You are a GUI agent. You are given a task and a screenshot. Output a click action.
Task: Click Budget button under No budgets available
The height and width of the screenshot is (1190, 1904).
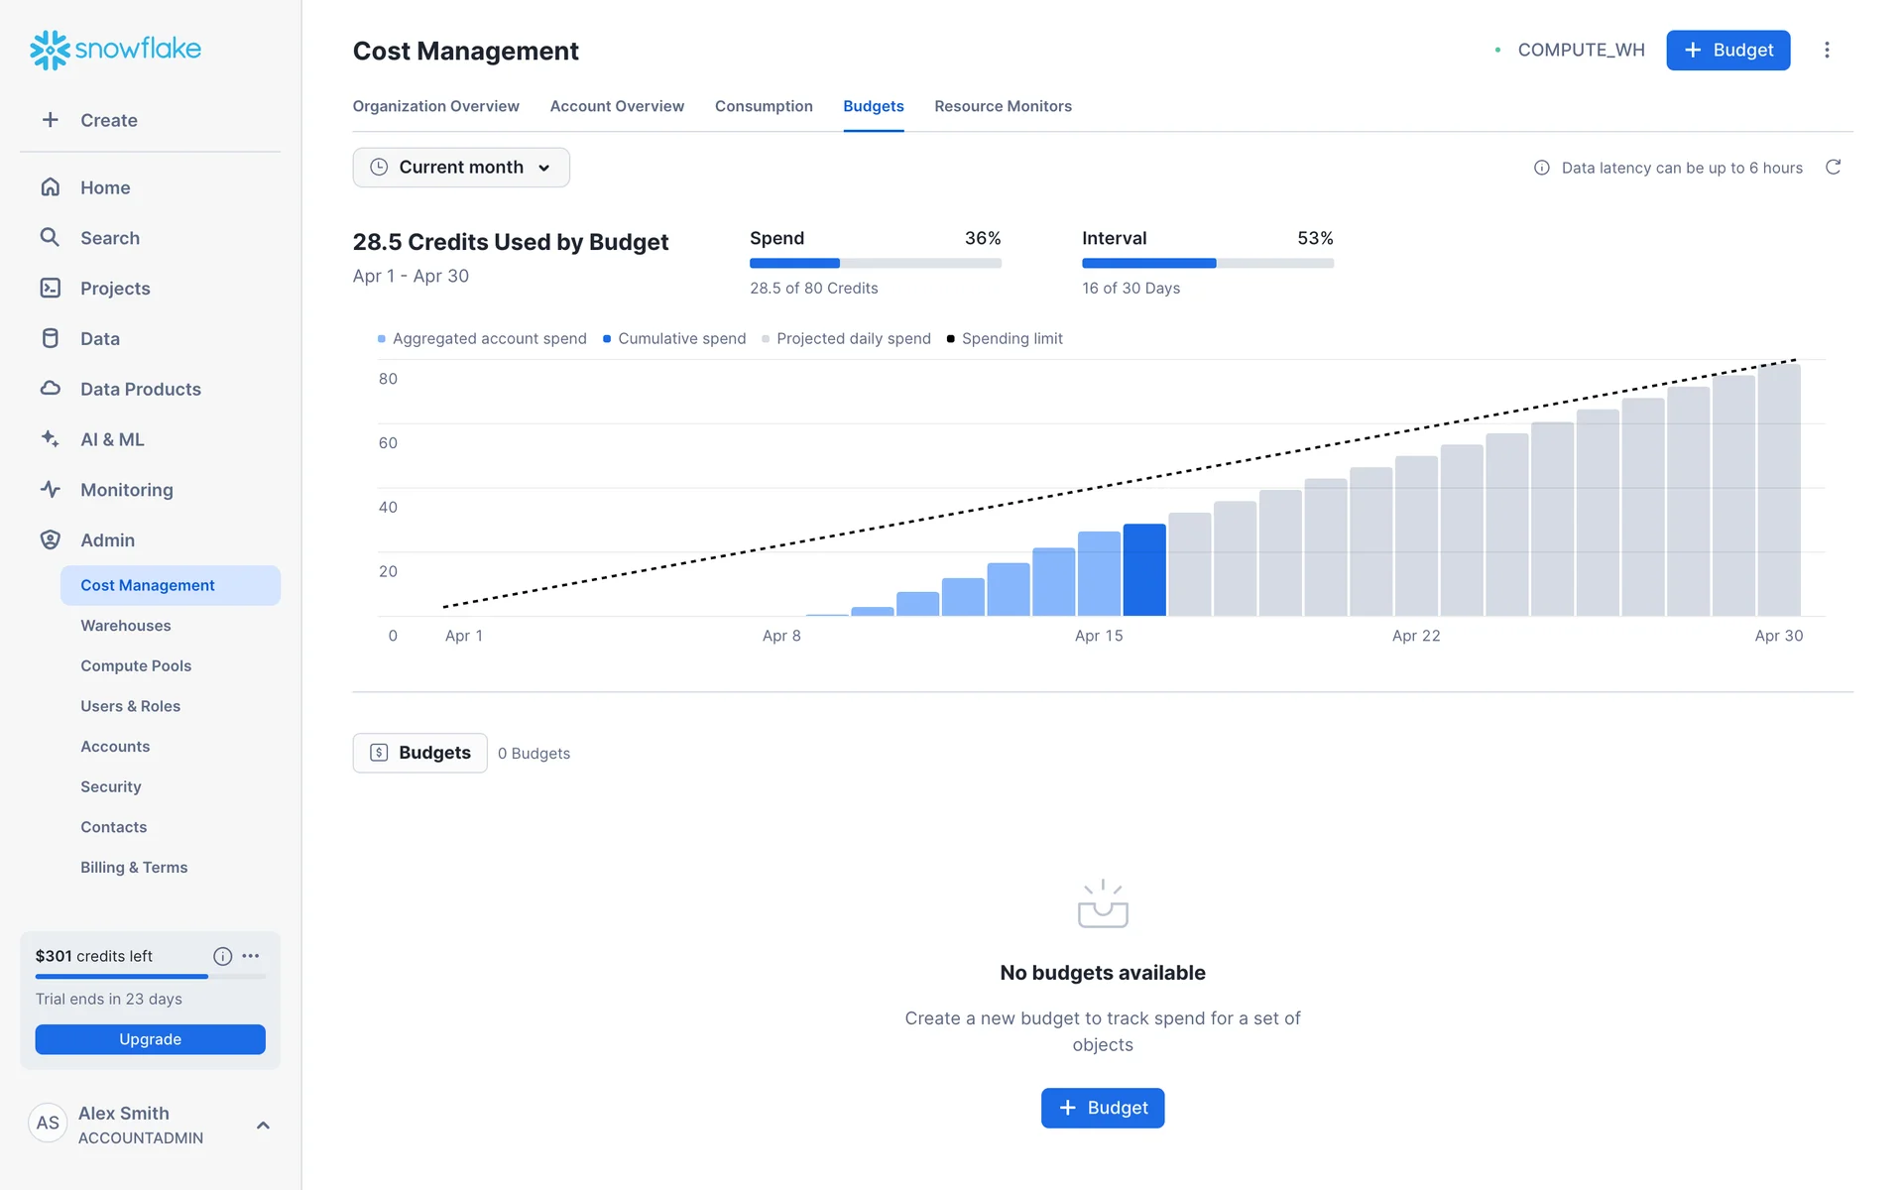[x=1102, y=1108]
